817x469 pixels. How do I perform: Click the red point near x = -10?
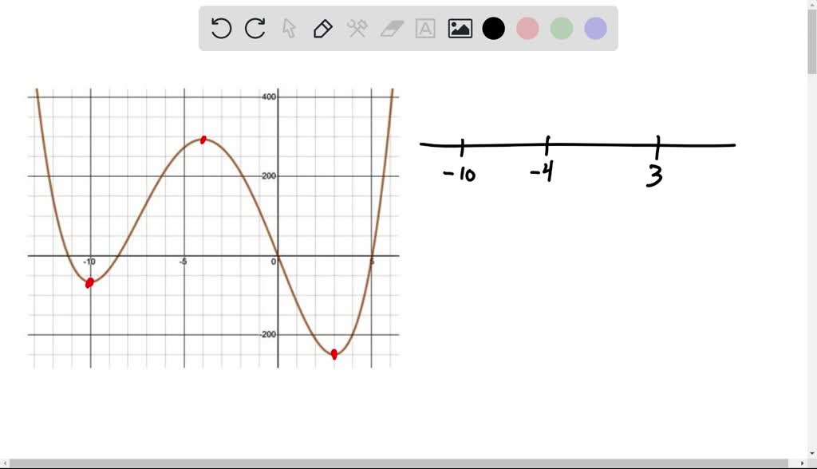click(x=89, y=283)
